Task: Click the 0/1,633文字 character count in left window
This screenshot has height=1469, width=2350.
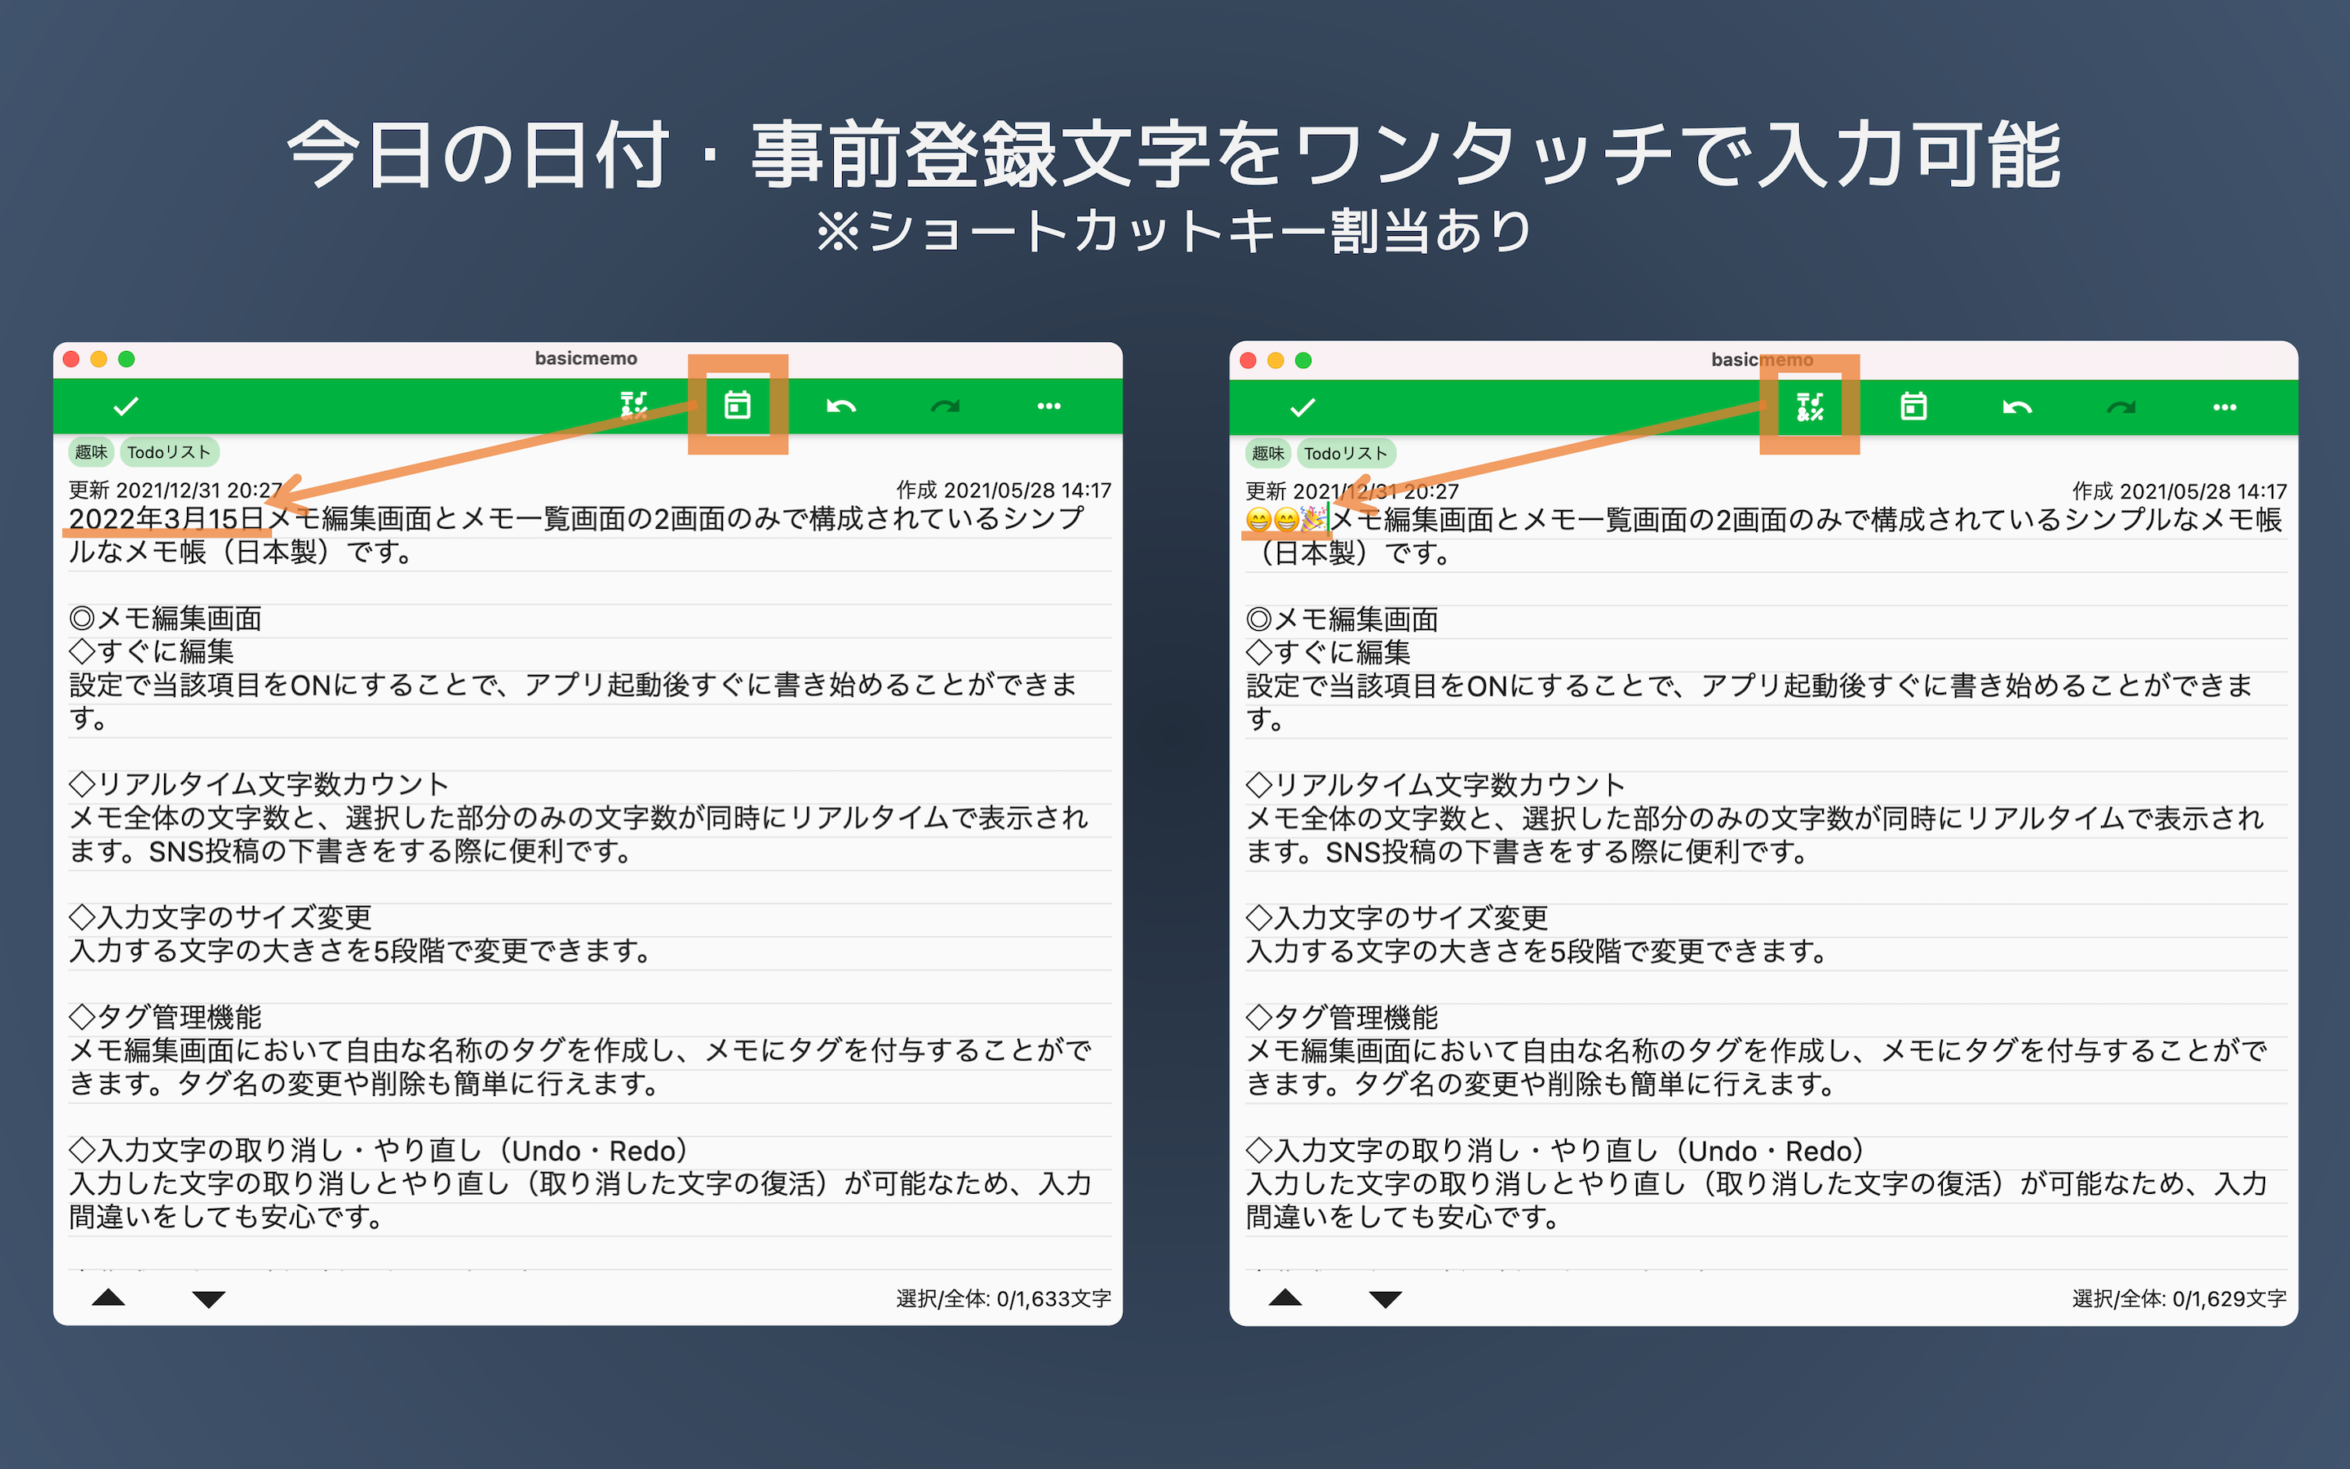Action: pos(1053,1299)
